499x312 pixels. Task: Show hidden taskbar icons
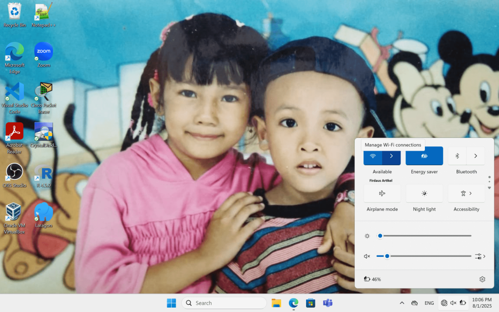pyautogui.click(x=402, y=303)
